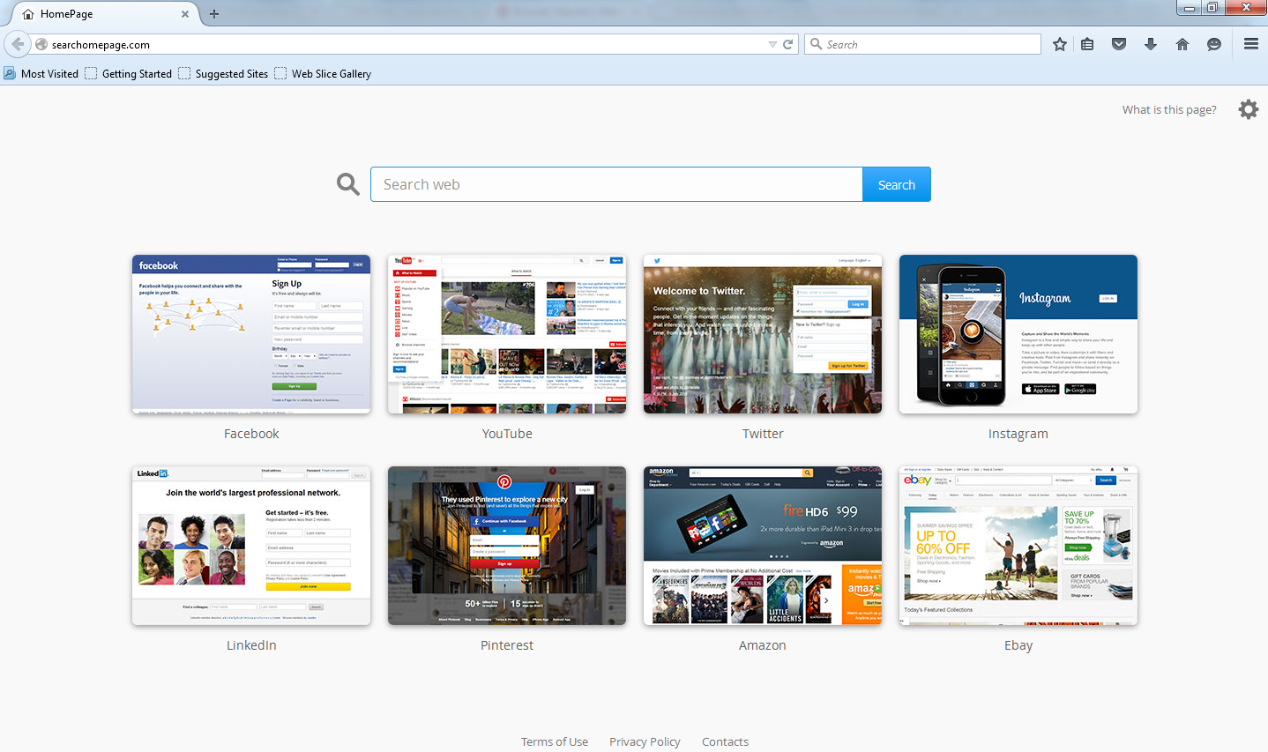The image size is (1268, 752).
Task: Open Terms of Use footer link
Action: pyautogui.click(x=555, y=741)
